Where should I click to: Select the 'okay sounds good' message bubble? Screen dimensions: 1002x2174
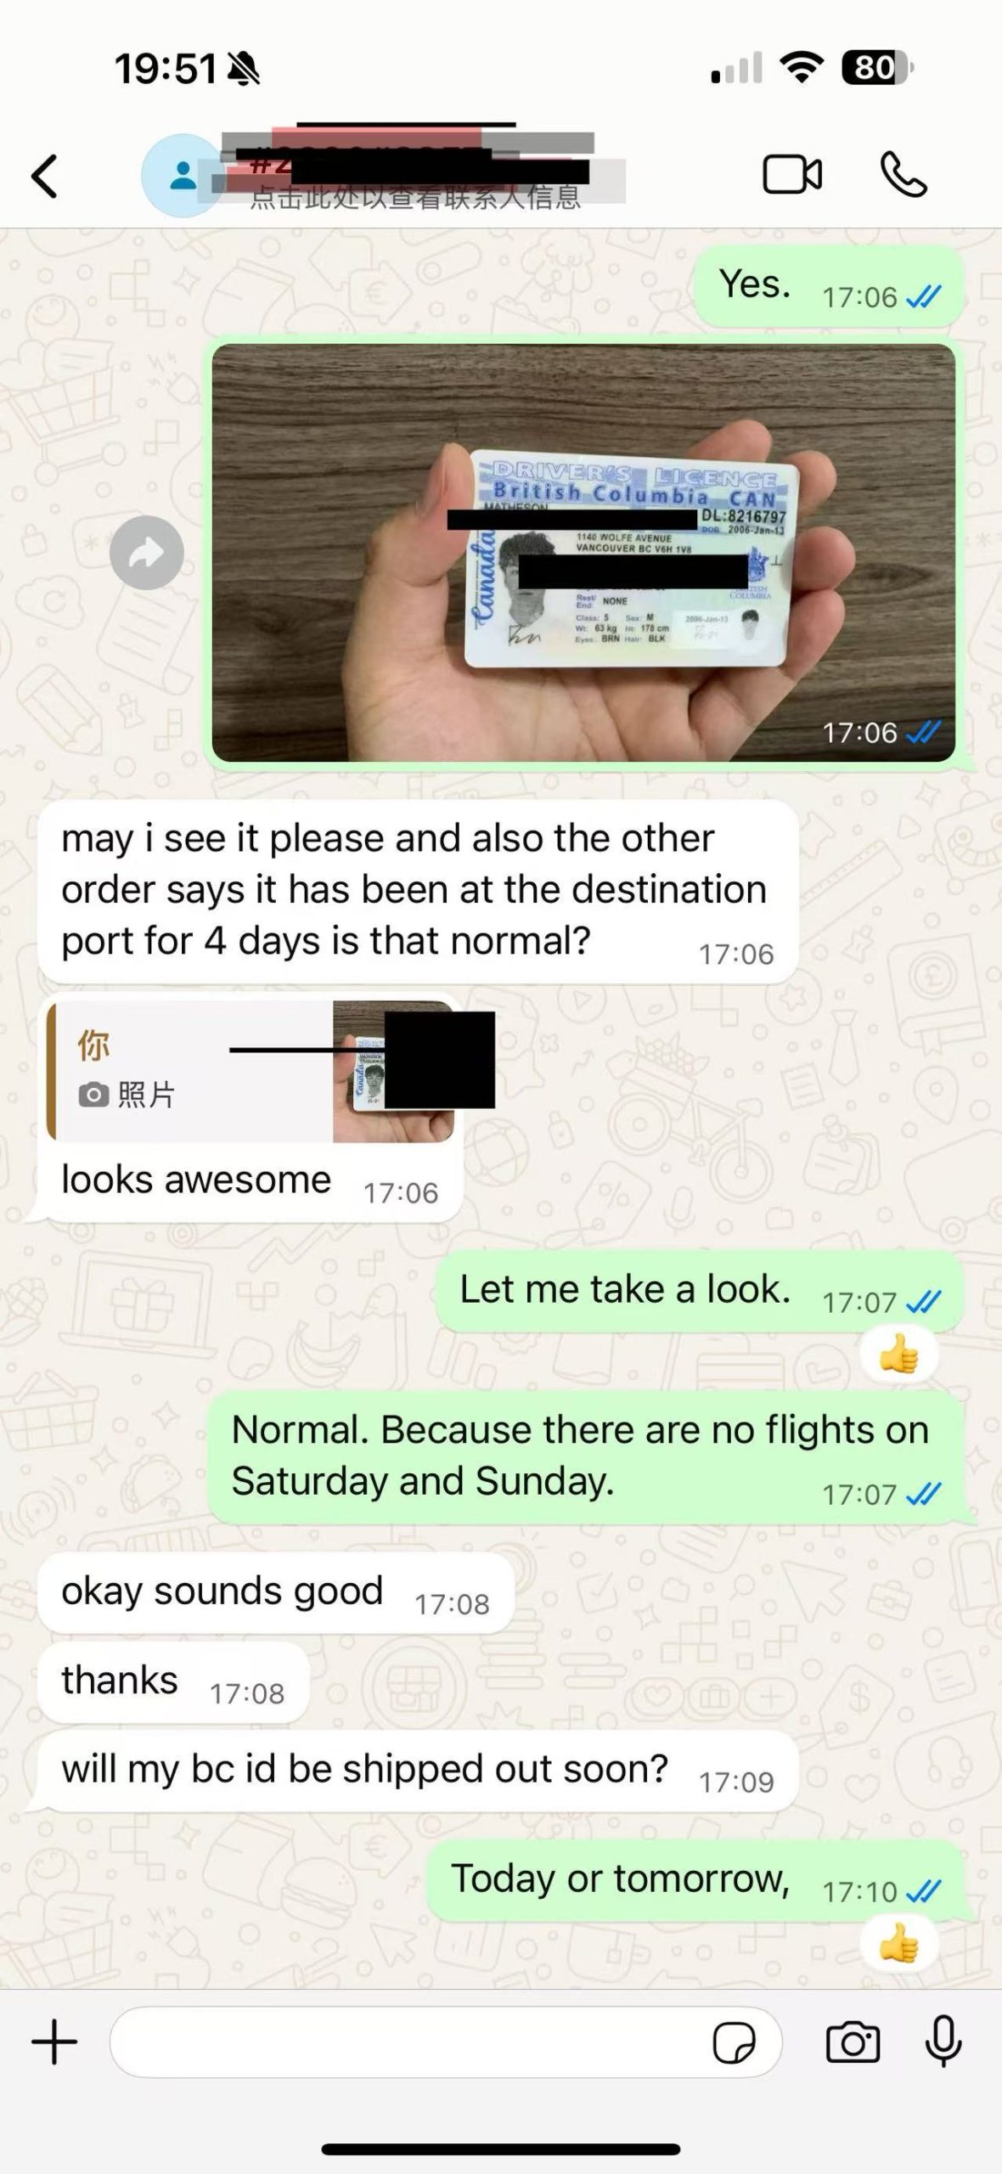[276, 1592]
